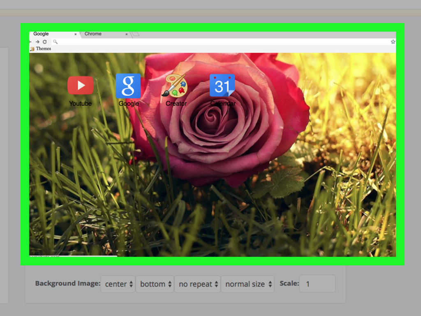Click the reload page icon
The width and height of the screenshot is (421, 316).
(45, 42)
